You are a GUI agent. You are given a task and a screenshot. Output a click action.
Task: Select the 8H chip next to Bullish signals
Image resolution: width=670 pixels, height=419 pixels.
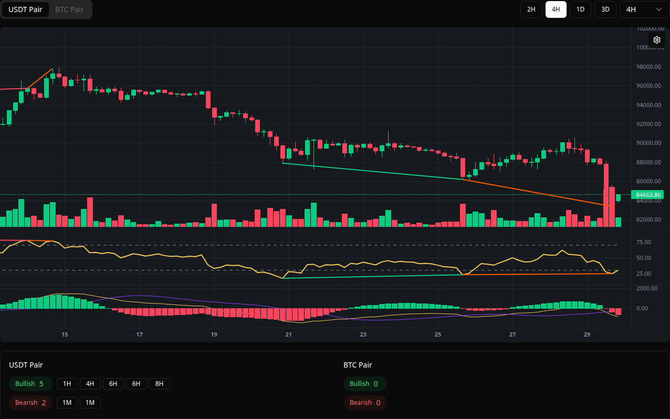point(159,384)
